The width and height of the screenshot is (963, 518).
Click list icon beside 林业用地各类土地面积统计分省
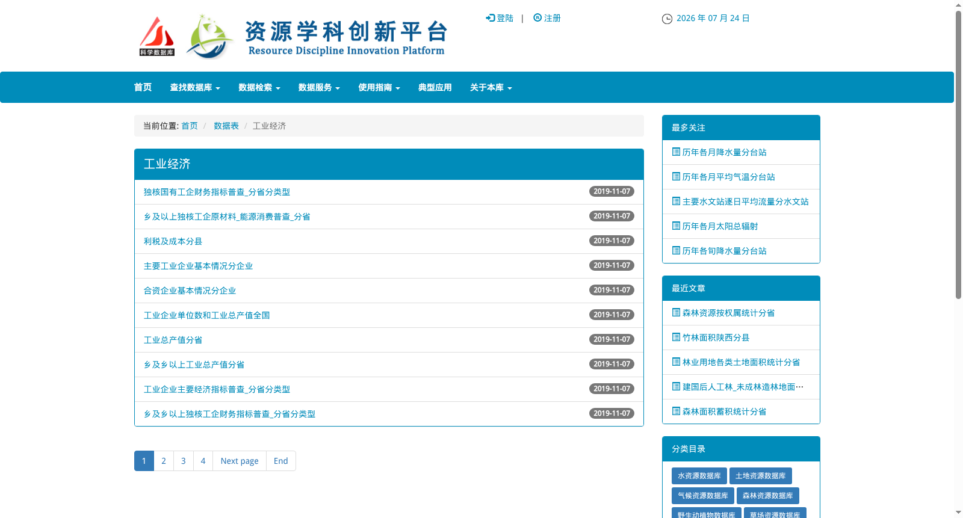point(676,362)
